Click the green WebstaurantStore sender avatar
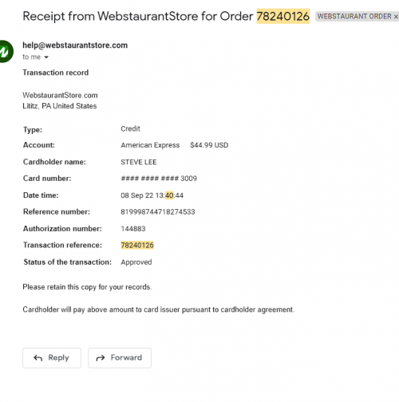399x402 pixels. click(6, 51)
